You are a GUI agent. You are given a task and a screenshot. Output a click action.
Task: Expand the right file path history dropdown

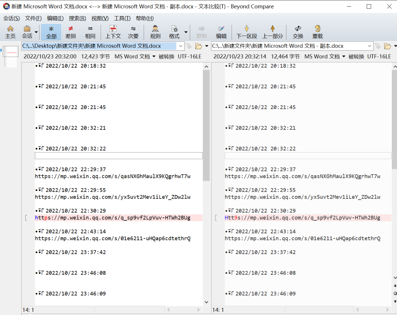(370, 46)
